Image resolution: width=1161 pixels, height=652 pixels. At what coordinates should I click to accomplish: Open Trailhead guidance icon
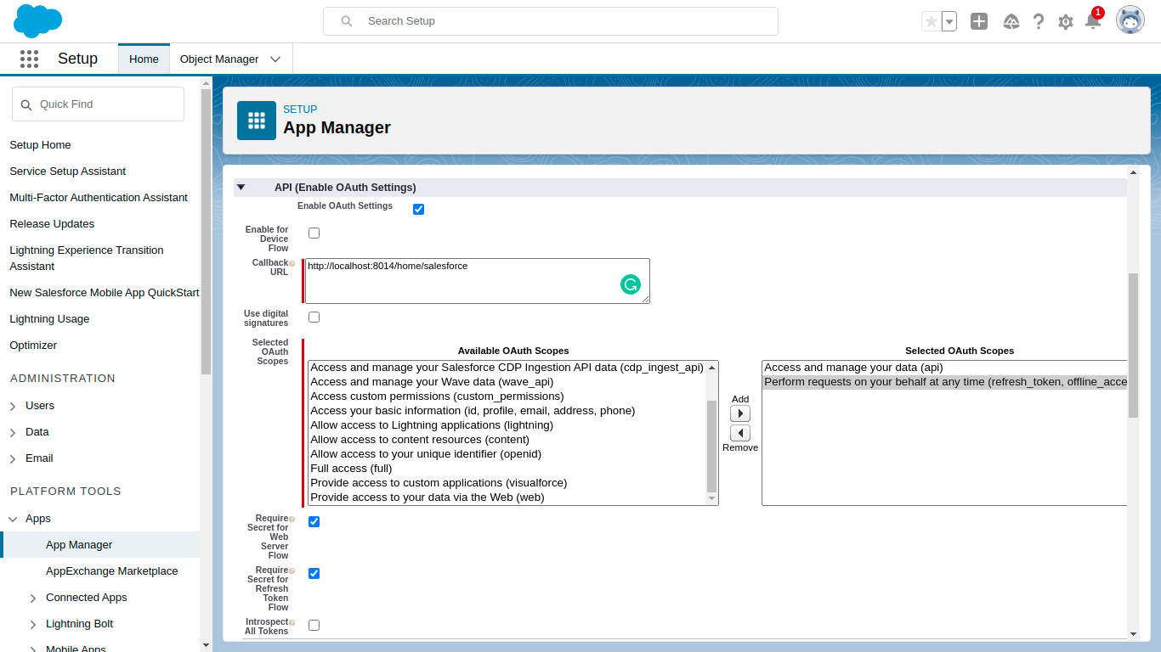click(x=1011, y=21)
